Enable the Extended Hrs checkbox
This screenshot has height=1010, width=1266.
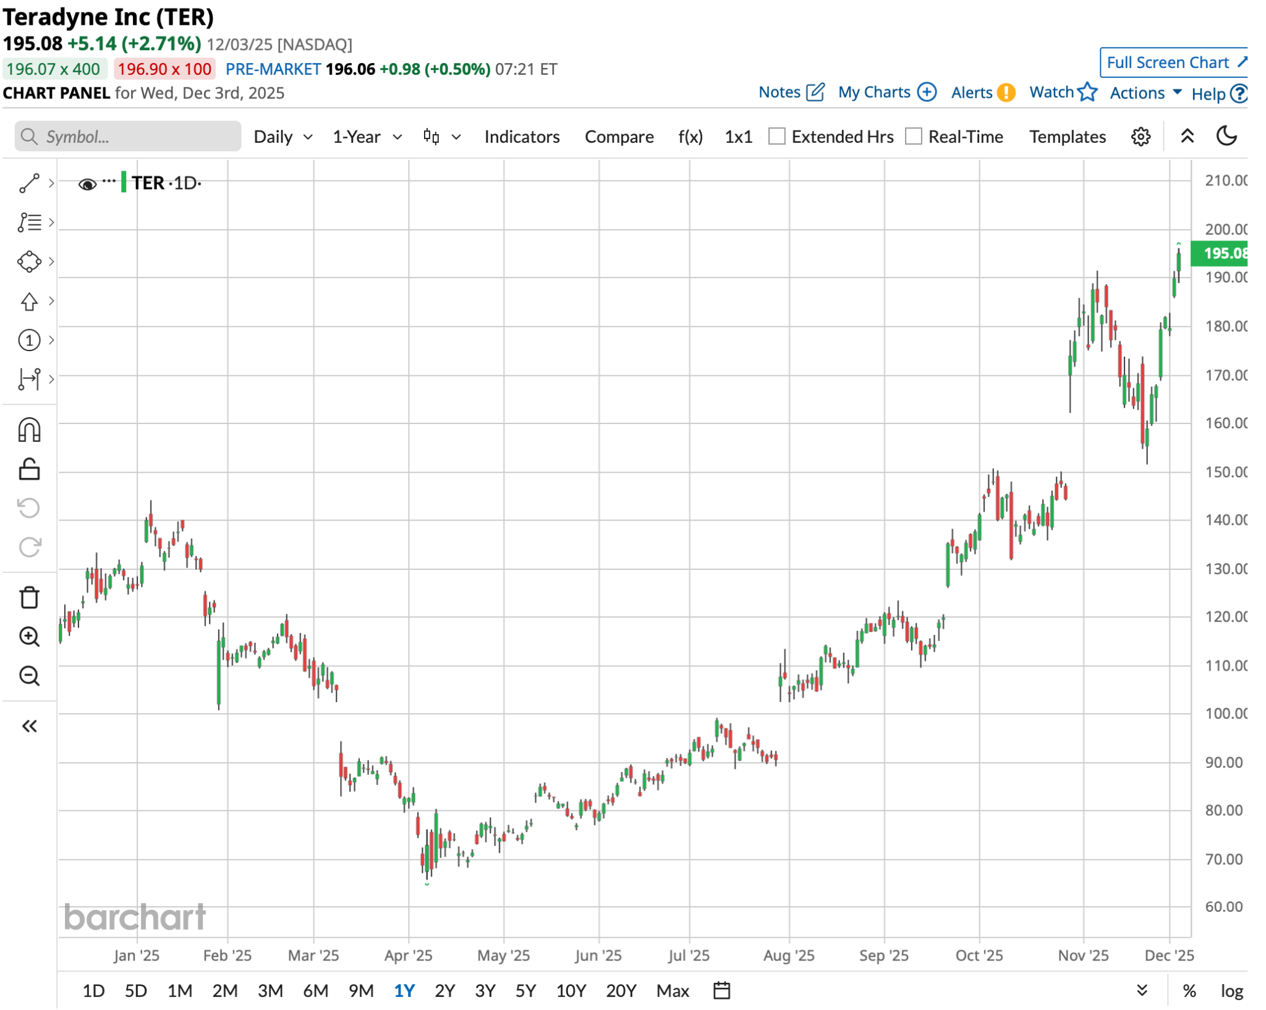coord(776,137)
